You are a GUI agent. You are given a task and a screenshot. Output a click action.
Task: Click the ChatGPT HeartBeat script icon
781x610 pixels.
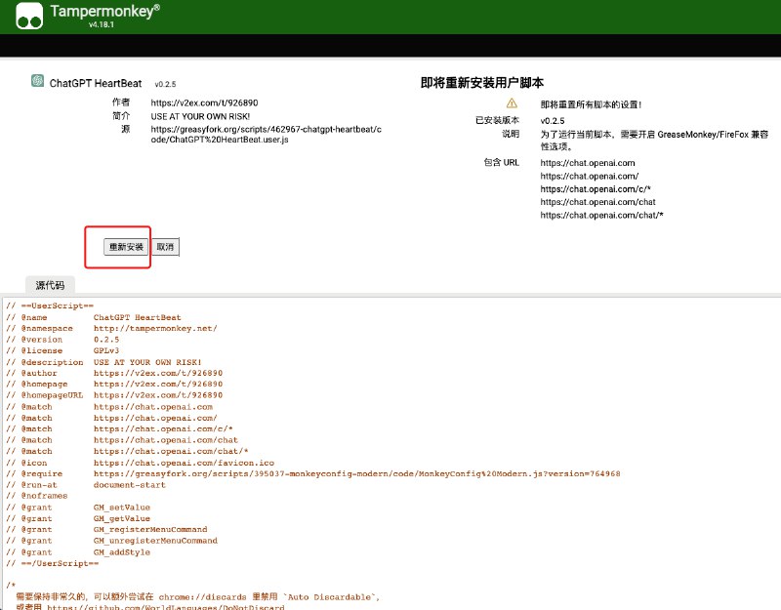[x=37, y=81]
